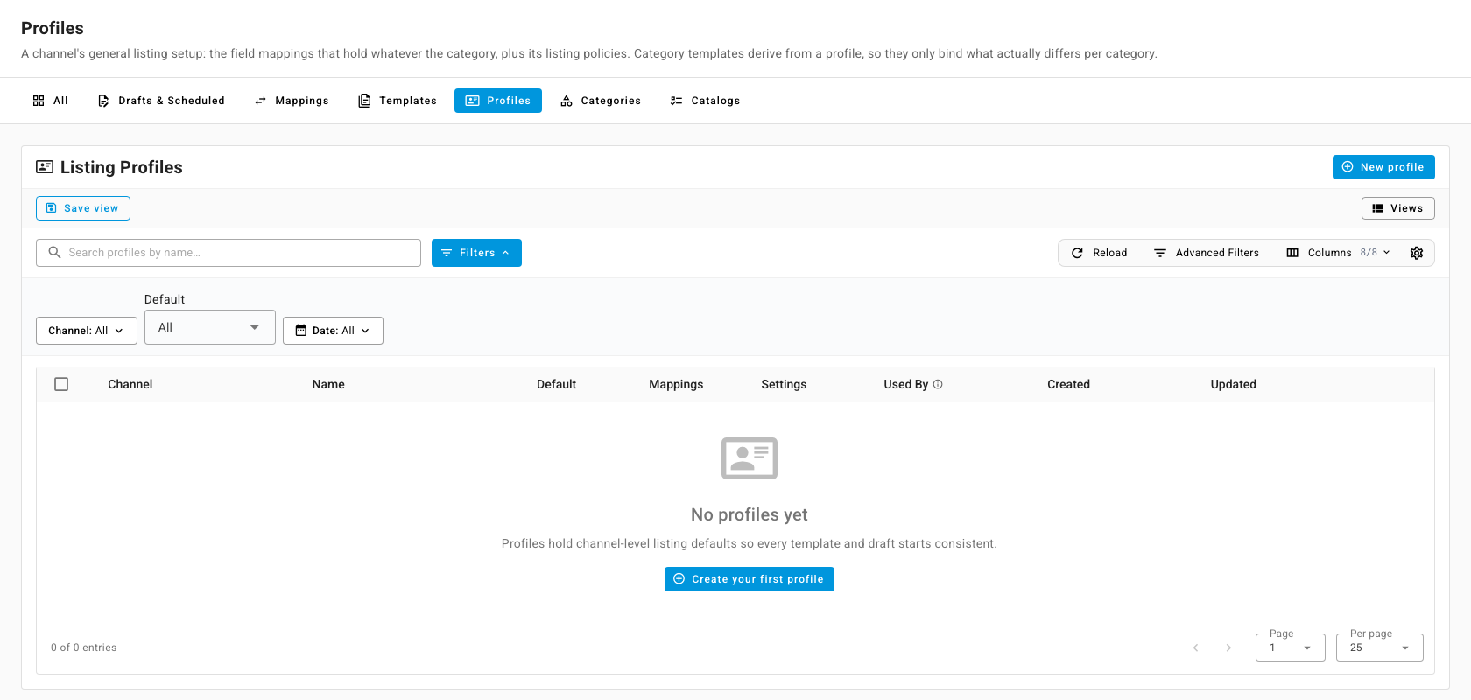Click the New profile button
Image resolution: width=1471 pixels, height=700 pixels.
click(1383, 167)
